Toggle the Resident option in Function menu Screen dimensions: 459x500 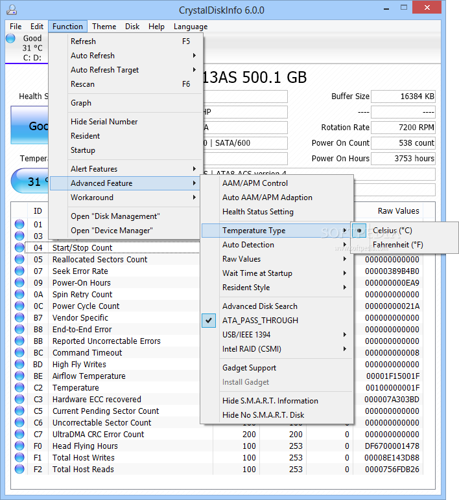coord(126,136)
